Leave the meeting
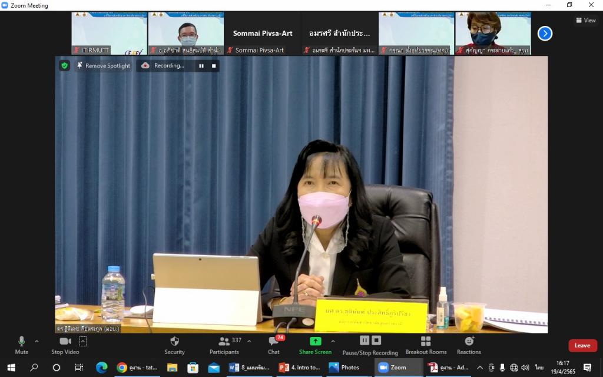 [x=582, y=345]
